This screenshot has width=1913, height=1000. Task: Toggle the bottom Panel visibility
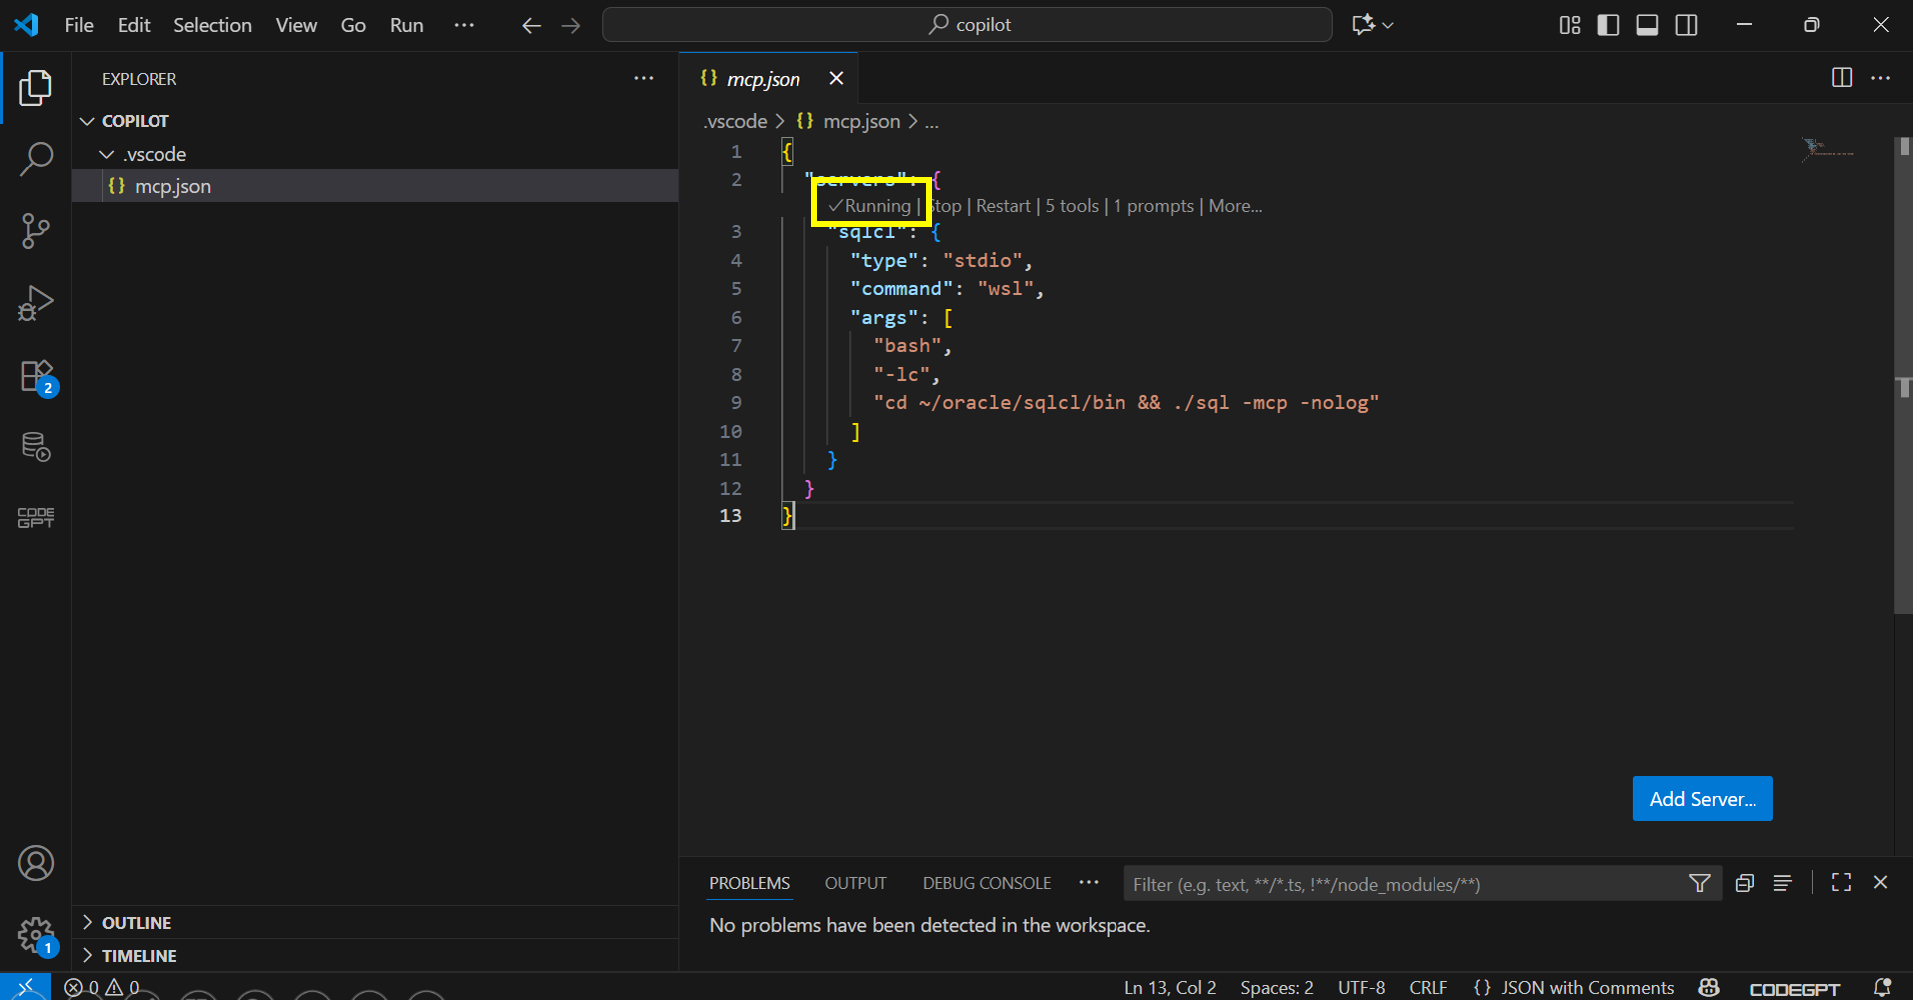tap(1647, 25)
